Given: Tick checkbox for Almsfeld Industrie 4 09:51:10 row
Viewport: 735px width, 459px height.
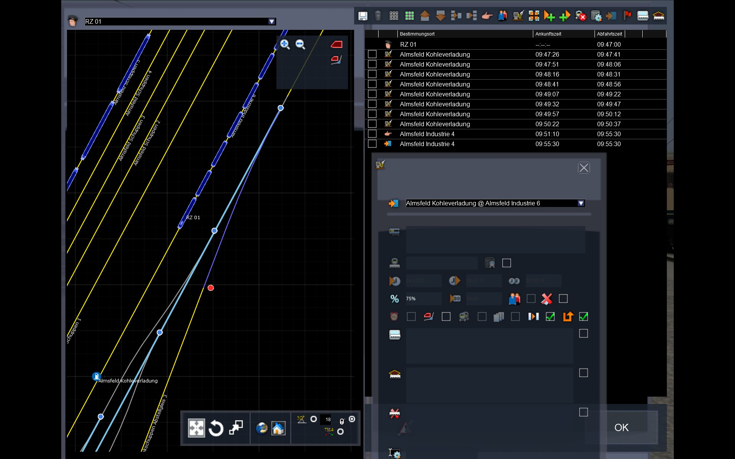Looking at the screenshot, I should click(x=372, y=134).
